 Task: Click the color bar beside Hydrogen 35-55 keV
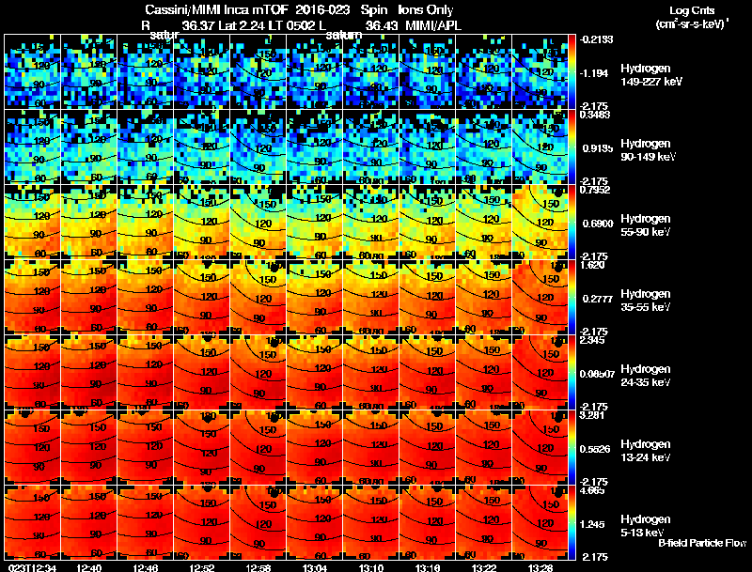click(x=572, y=298)
